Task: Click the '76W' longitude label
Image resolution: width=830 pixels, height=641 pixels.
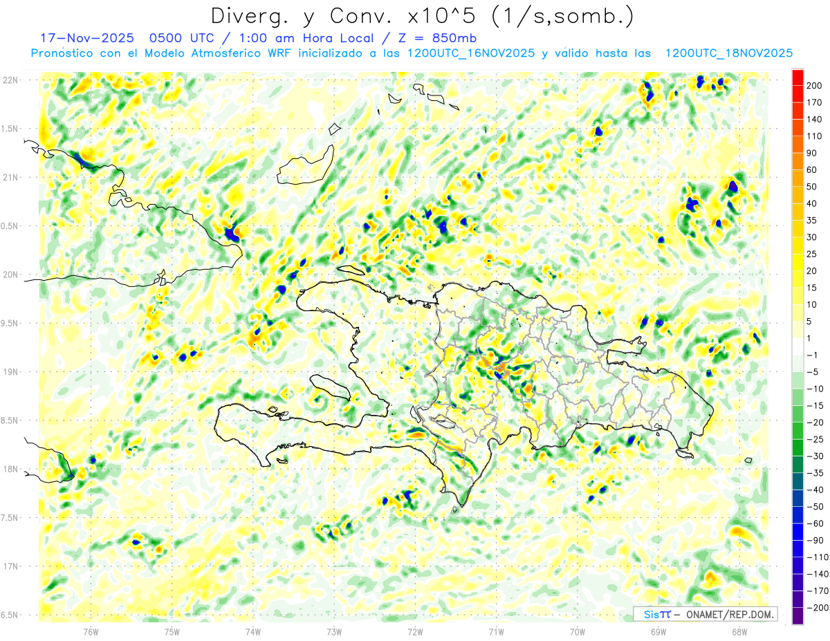Action: pos(91,632)
